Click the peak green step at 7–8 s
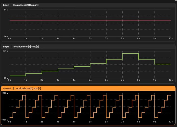The width and height of the screenshot is (177, 127). tap(130, 54)
